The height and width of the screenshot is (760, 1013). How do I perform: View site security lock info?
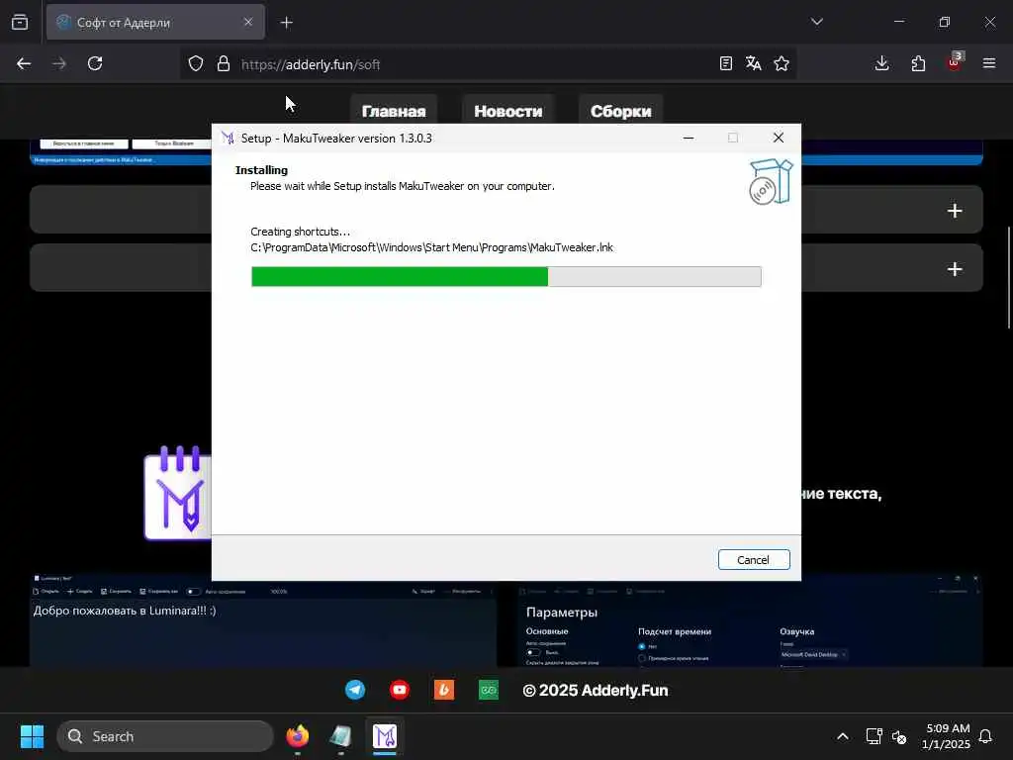click(224, 63)
